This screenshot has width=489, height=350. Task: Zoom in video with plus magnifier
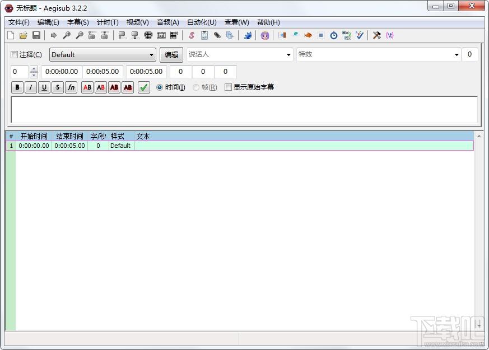67,35
